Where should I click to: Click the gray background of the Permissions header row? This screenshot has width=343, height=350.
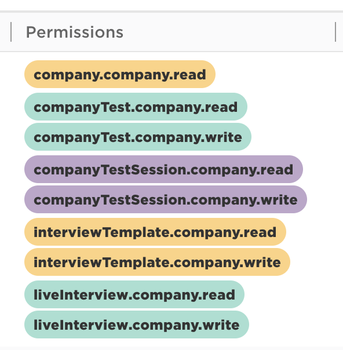[223, 32]
